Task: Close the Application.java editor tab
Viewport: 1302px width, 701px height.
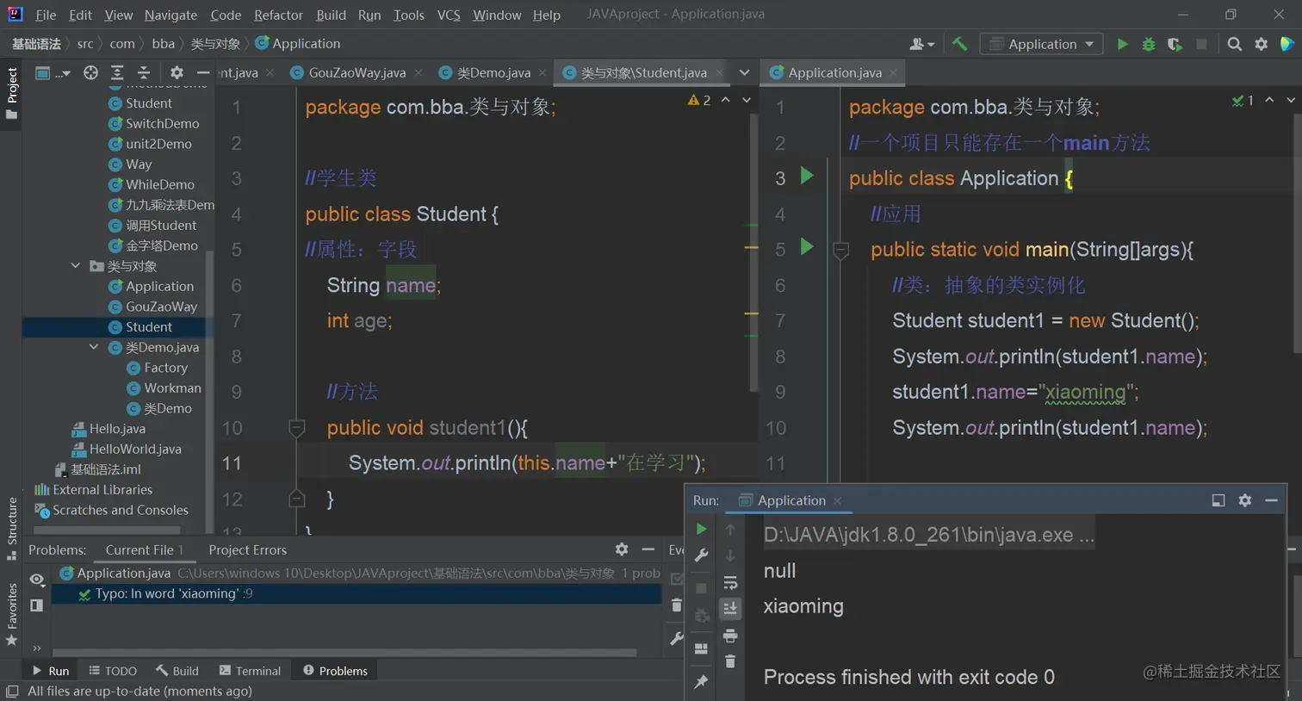Action: [x=893, y=73]
